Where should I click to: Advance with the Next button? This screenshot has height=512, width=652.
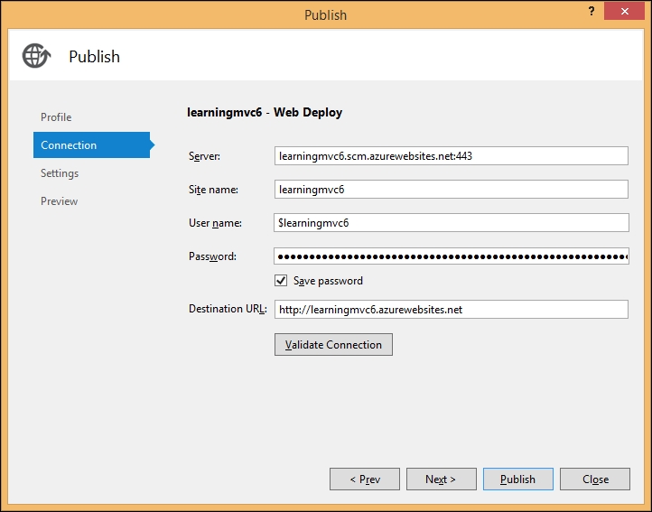[442, 479]
